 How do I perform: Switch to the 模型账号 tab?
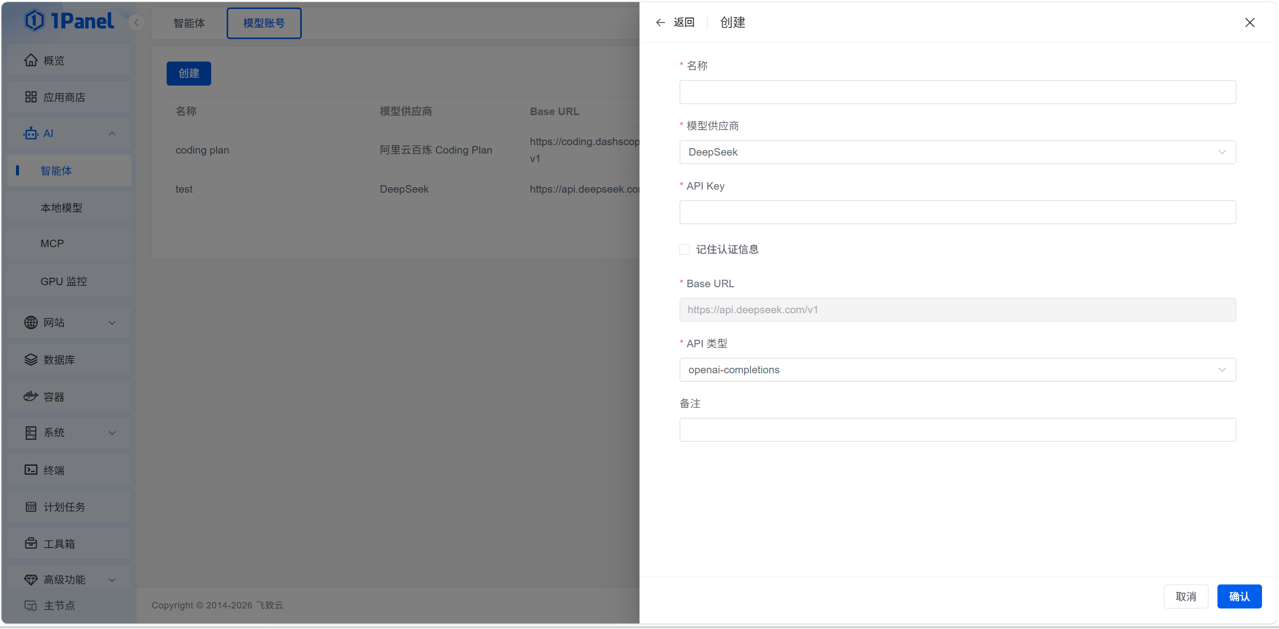[264, 23]
